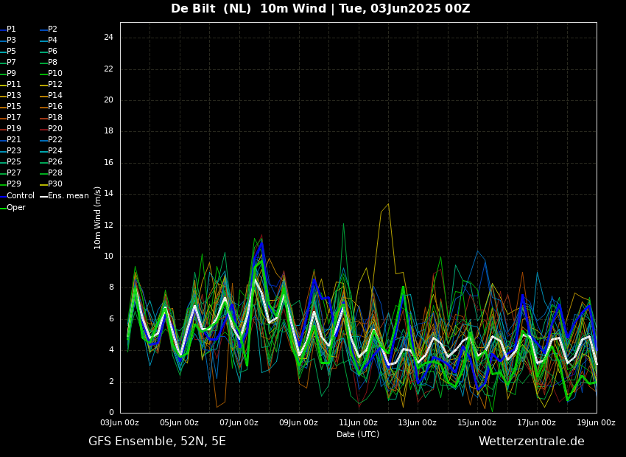
Task: Click the P16 legend entry
Action: [x=55, y=107]
